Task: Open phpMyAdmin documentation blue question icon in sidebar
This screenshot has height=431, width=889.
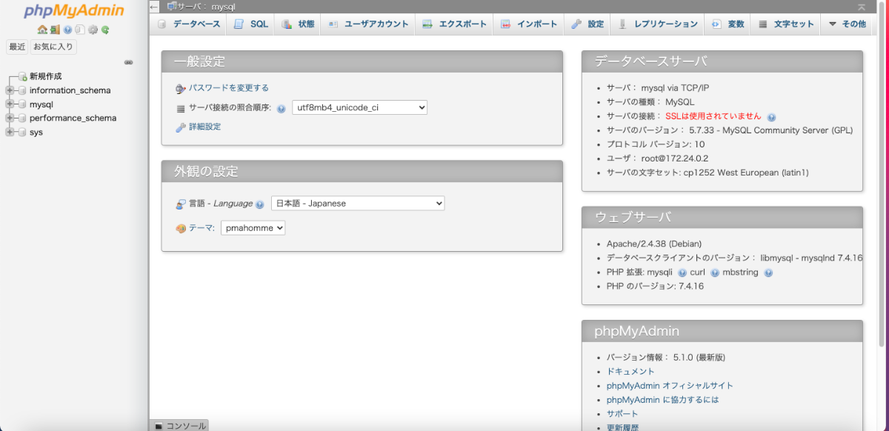Action: (67, 30)
